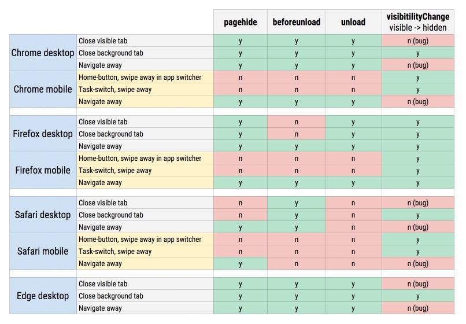Select the Chrome mobile group cell
This screenshot has width=466, height=324.
click(x=43, y=89)
